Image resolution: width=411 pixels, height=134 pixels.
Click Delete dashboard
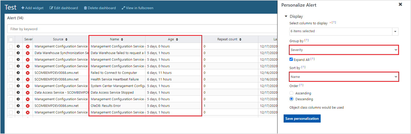(100, 8)
